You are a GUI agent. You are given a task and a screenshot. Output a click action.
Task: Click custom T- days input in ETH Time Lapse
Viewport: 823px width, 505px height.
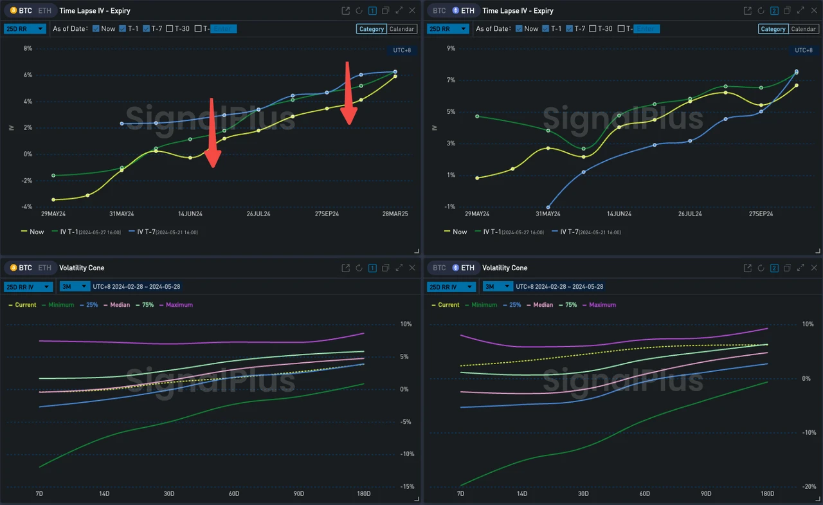tap(647, 29)
